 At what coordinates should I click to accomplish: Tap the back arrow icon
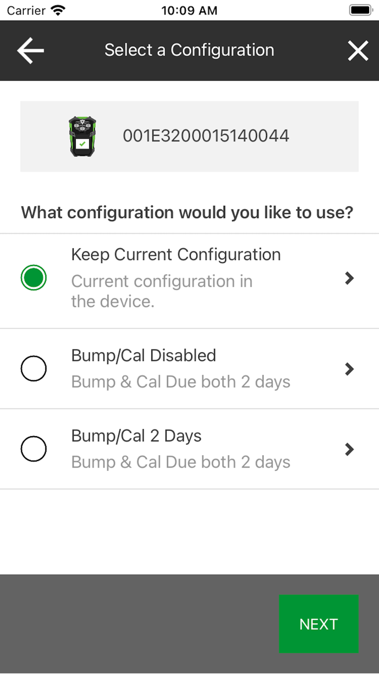click(30, 50)
